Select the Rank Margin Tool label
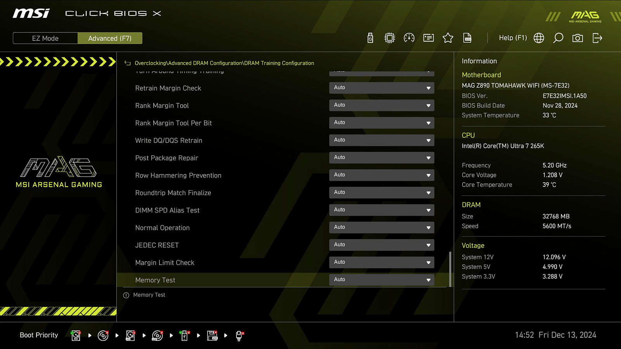The image size is (621, 349). (162, 105)
